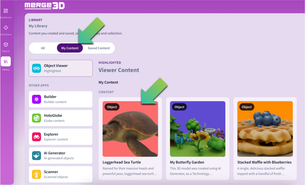The image size is (306, 185).
Task: Click the purple Builder cube icon
Action: click(36, 99)
